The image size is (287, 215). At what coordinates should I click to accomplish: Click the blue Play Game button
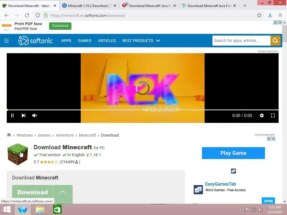pyautogui.click(x=233, y=153)
